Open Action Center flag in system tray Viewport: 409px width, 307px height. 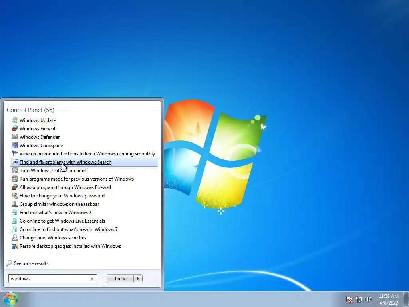tap(349, 299)
